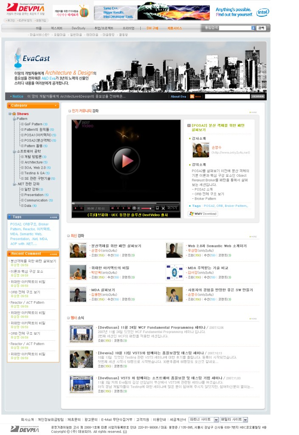Open the 파트너 사이트 dropdown in footer
The image size is (299, 435).
[x=204, y=419]
